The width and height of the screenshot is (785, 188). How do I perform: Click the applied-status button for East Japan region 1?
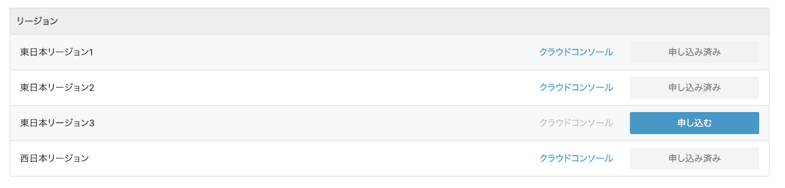694,52
